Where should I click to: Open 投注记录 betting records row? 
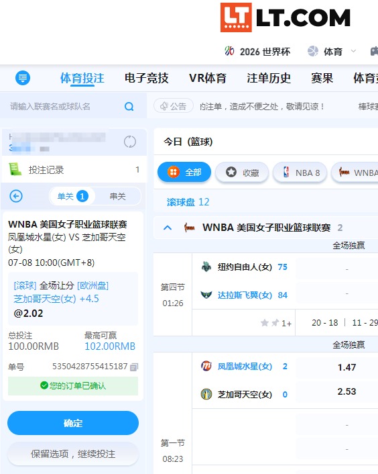[74, 170]
